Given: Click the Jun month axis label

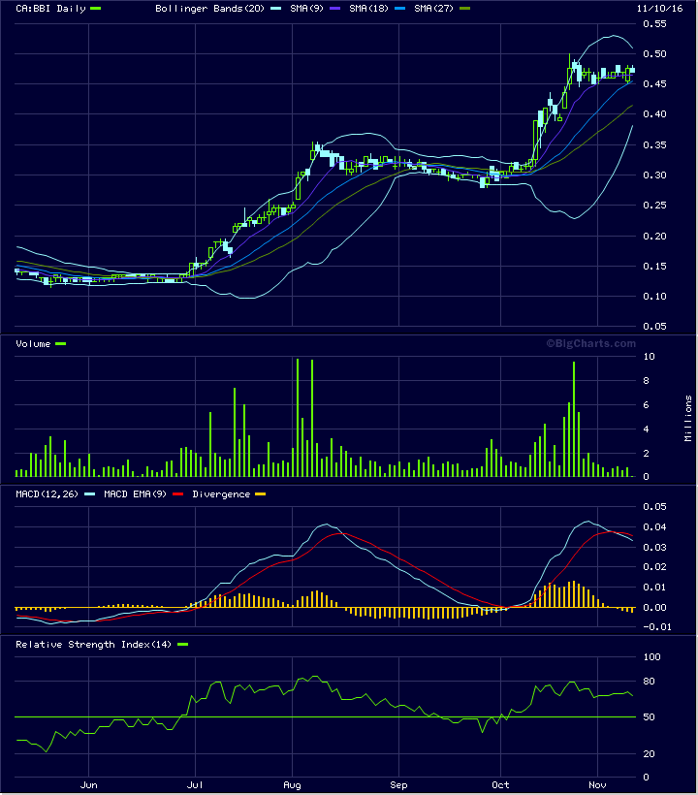Looking at the screenshot, I should tap(89, 785).
